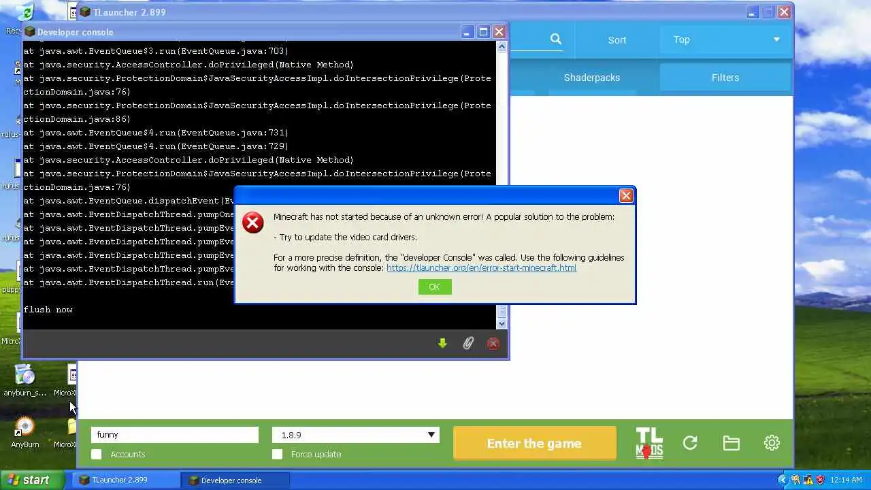Viewport: 871px width, 490px height.
Task: Click the red error icon in the dialog
Action: click(253, 223)
